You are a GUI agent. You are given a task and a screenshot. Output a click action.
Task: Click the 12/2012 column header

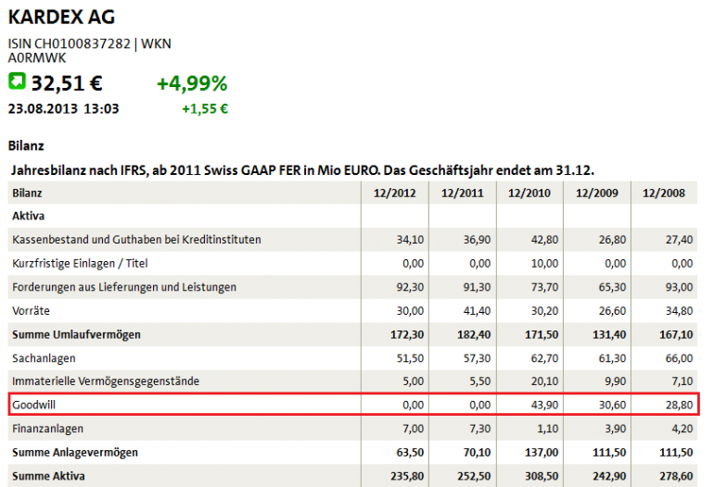point(395,194)
